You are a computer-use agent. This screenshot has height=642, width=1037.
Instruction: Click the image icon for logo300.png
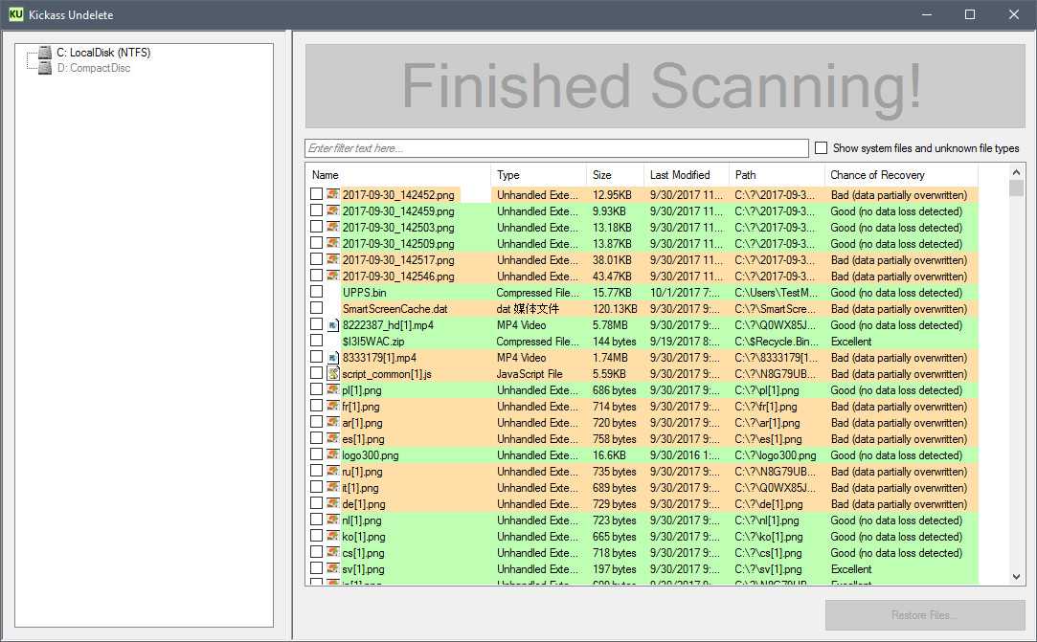tap(333, 455)
